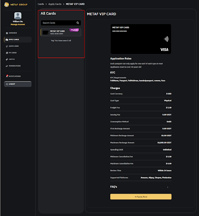Click the "Maximum Cancellation Fee" label

(x=122, y=164)
